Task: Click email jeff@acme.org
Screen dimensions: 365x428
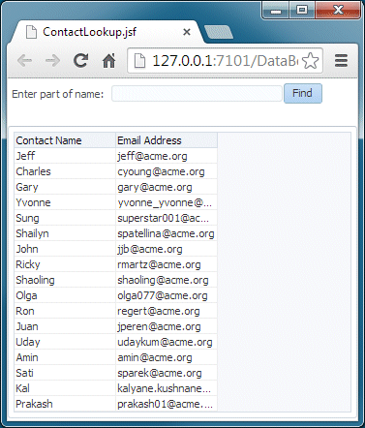Action: point(152,156)
